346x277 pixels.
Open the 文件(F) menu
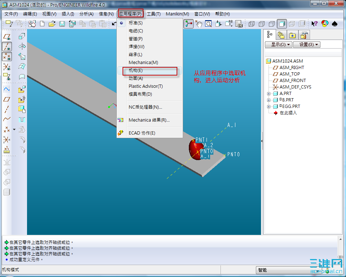pyautogui.click(x=11, y=14)
